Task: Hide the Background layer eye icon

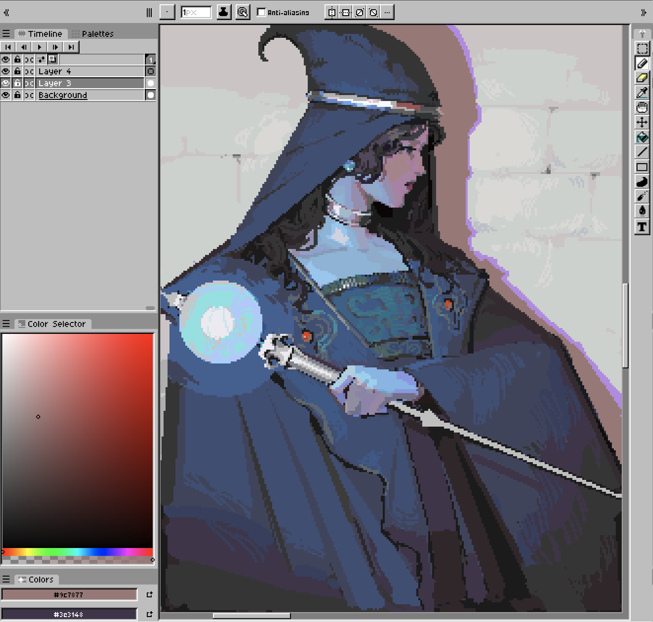Action: pyautogui.click(x=6, y=95)
